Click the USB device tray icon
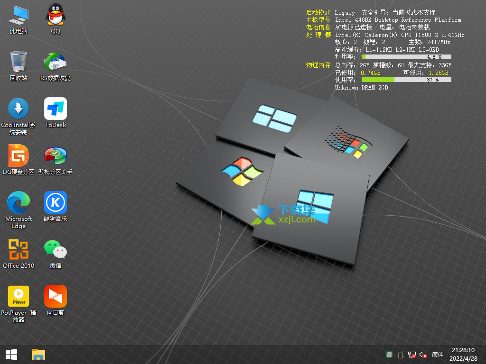This screenshot has width=486, height=364. coord(401,355)
